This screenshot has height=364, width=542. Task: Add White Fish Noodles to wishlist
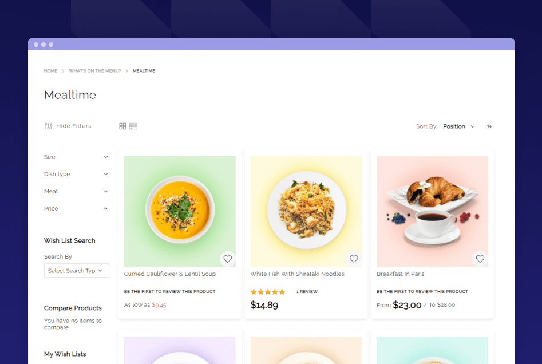tap(354, 259)
